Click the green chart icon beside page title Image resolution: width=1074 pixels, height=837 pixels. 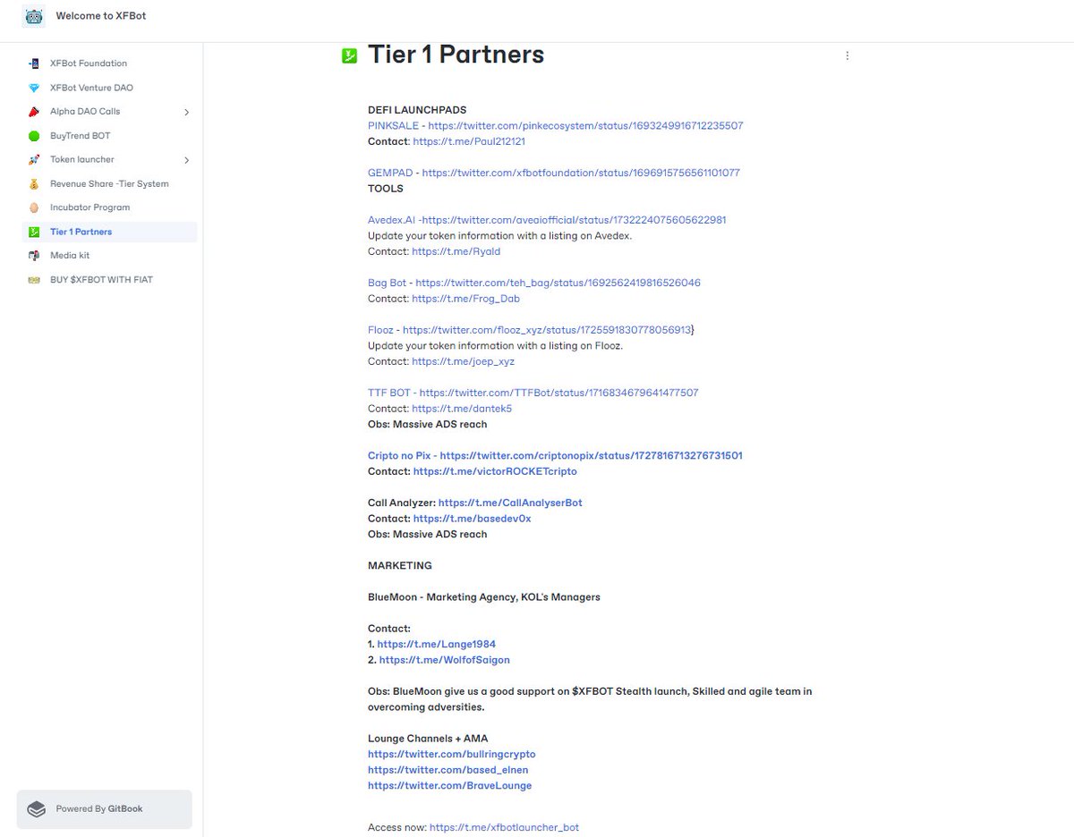click(349, 56)
